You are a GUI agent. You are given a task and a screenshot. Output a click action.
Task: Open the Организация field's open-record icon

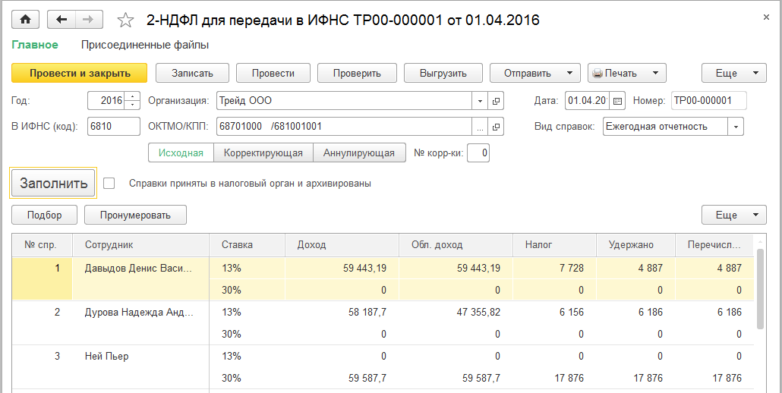[497, 101]
